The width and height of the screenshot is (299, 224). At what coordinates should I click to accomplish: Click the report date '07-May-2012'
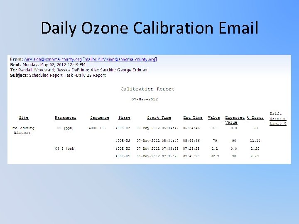point(145,99)
